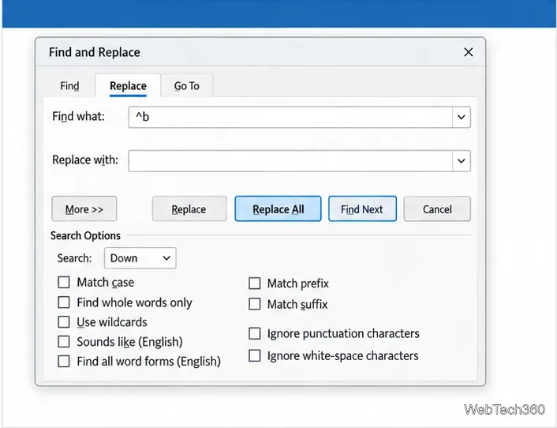Enable the Match case checkbox
Screen dimensions: 557x428
pyautogui.click(x=64, y=282)
